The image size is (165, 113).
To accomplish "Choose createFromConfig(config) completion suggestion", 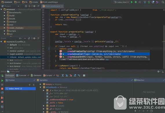I will (x=104, y=51).
